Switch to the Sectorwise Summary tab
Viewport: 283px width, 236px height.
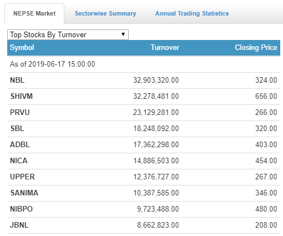tap(105, 13)
